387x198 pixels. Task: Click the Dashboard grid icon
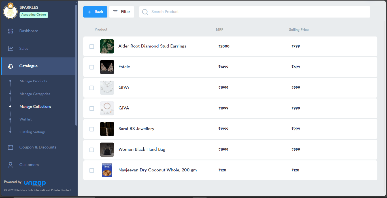coord(10,31)
